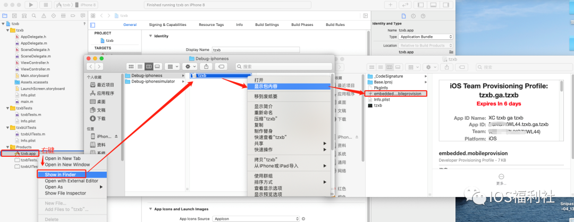This screenshot has height=222, width=574.
Task: Select Assets.xcassets in the project navigator
Action: pyautogui.click(x=34, y=82)
